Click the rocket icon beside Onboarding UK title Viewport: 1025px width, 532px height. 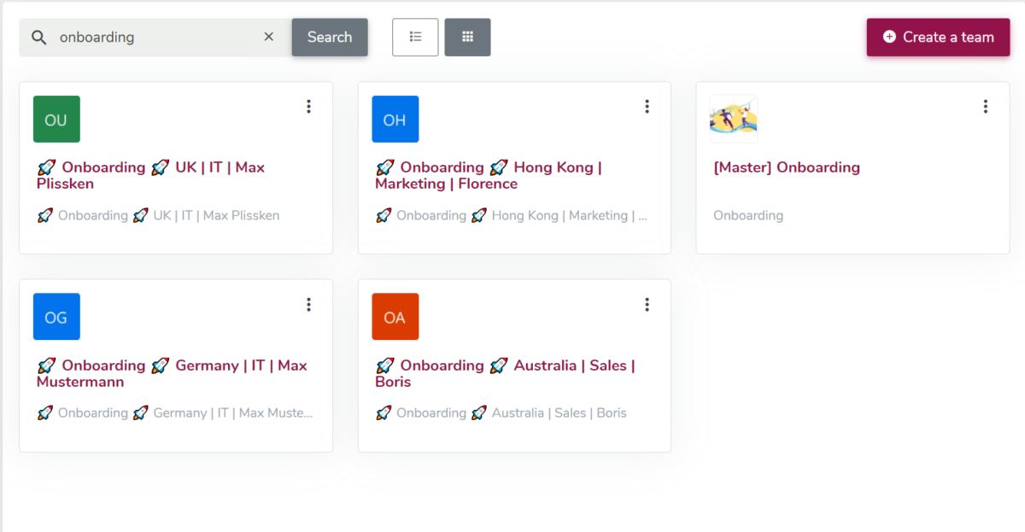pos(46,167)
